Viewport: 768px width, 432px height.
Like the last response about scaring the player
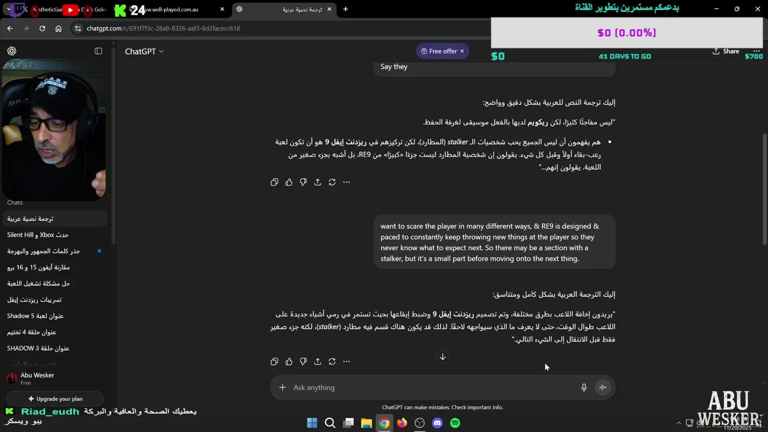pyautogui.click(x=289, y=361)
